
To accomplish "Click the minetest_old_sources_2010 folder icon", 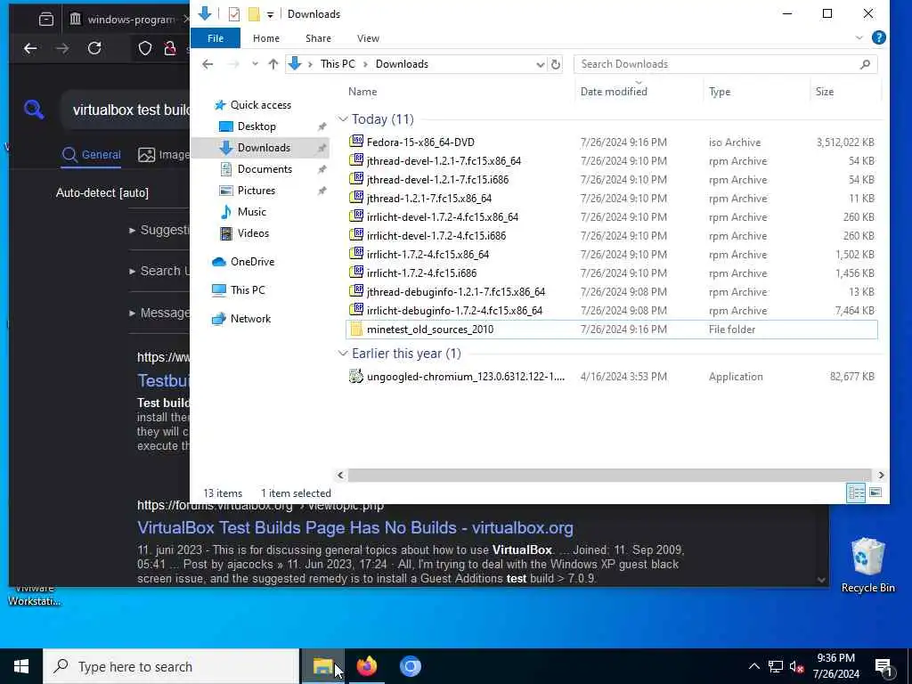I will (356, 329).
